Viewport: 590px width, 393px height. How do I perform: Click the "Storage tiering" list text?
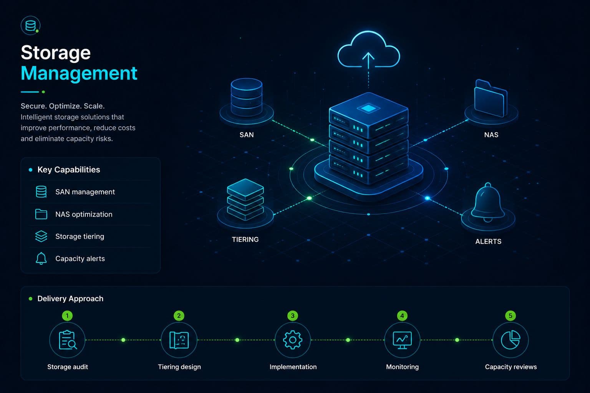[80, 236]
